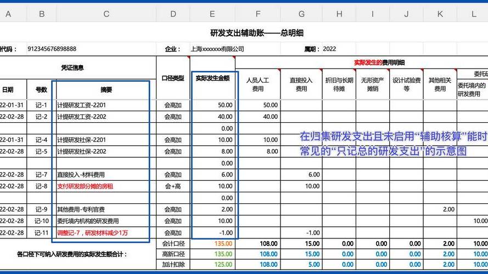Viewport: 488px width, 274px height.
Task: Select column header K
Action: click(440, 14)
